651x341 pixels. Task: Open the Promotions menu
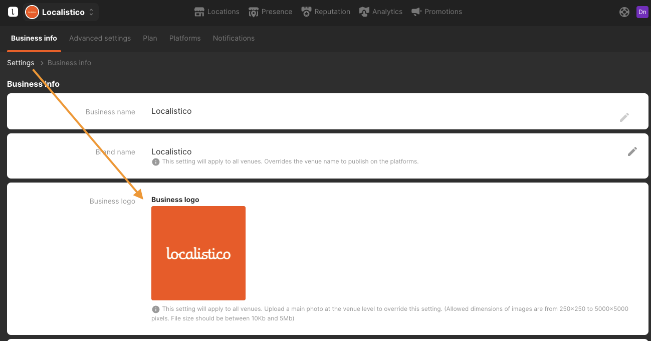pos(437,12)
